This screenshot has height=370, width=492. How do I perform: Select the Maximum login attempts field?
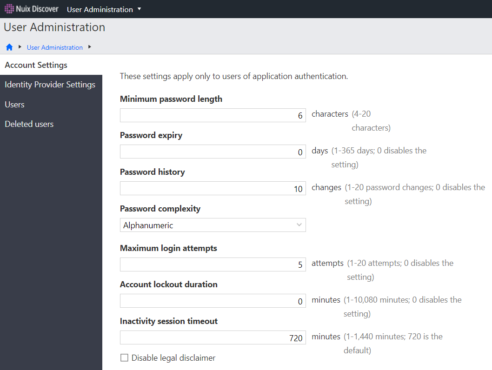click(x=213, y=264)
